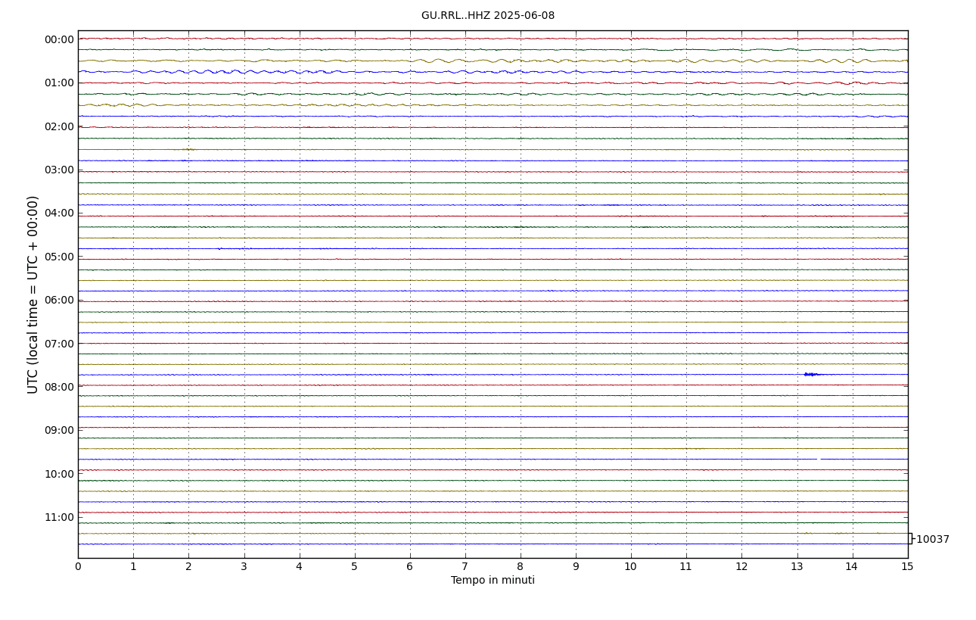Click the plot title GU.RRL..HHZ 2025-06-08
976x620 pixels.
click(487, 16)
